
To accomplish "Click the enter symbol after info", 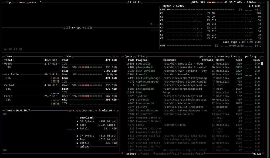I will click(151, 154).
